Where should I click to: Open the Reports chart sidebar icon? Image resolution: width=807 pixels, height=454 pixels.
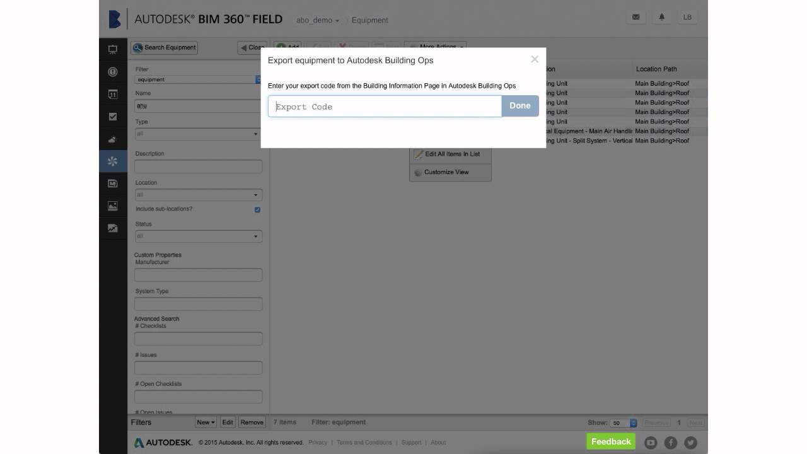click(x=113, y=228)
